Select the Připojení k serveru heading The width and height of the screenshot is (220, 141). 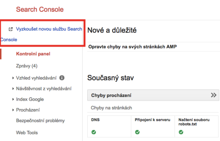pyautogui.click(x=152, y=120)
